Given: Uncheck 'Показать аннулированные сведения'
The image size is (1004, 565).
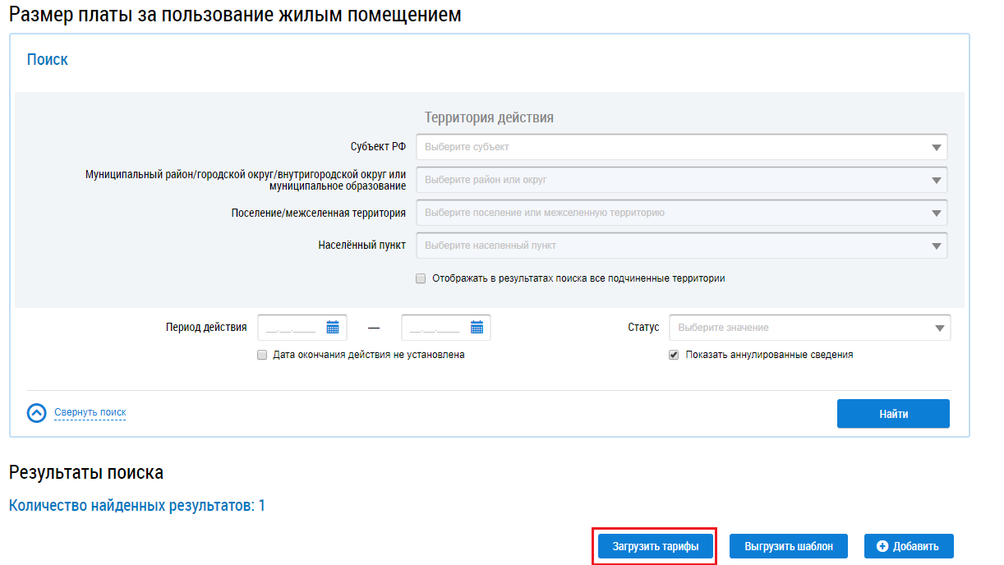Looking at the screenshot, I should click(x=674, y=355).
